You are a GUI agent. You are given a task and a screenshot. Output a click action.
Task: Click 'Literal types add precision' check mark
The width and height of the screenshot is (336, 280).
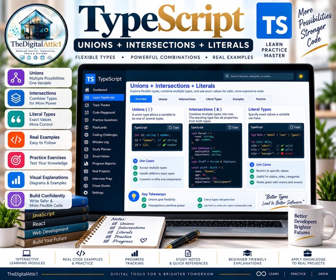[200, 200]
